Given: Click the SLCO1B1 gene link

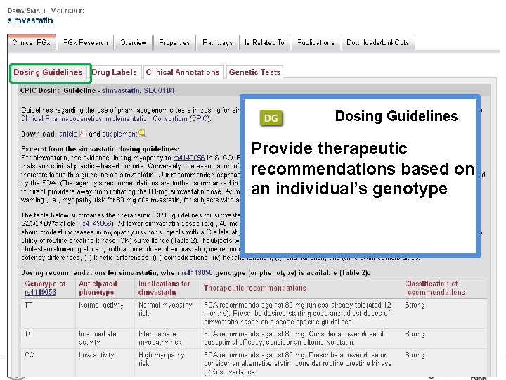Looking at the screenshot, I should click(160, 91).
